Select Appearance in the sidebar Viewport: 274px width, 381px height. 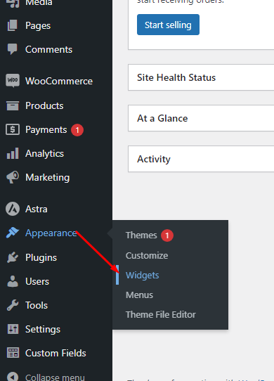(51, 233)
